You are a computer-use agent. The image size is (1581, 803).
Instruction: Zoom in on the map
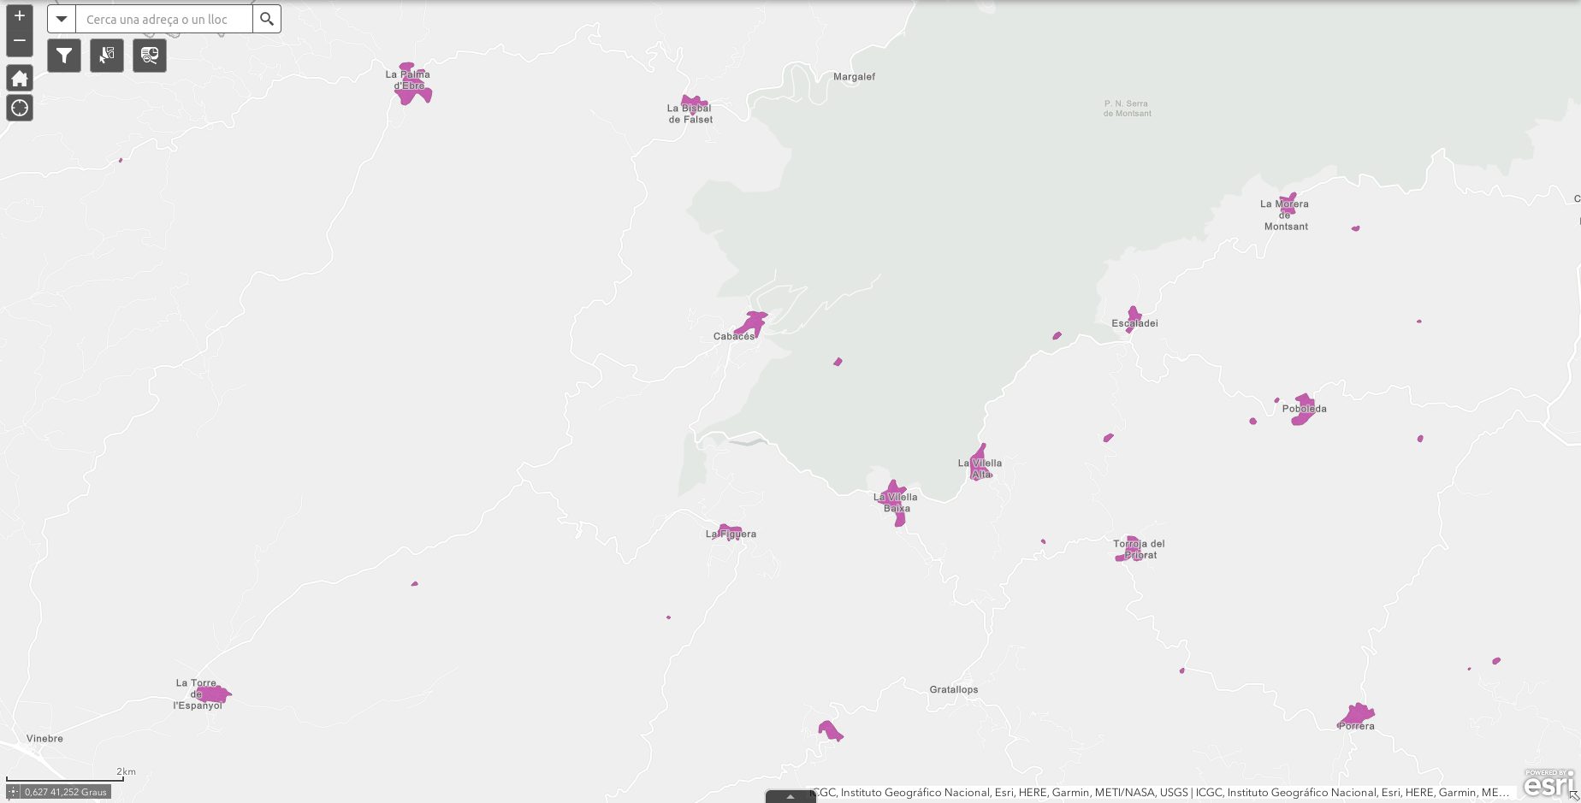19,16
